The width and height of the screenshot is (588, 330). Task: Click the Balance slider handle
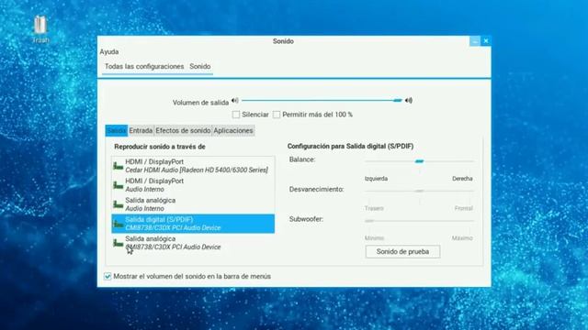(419, 161)
